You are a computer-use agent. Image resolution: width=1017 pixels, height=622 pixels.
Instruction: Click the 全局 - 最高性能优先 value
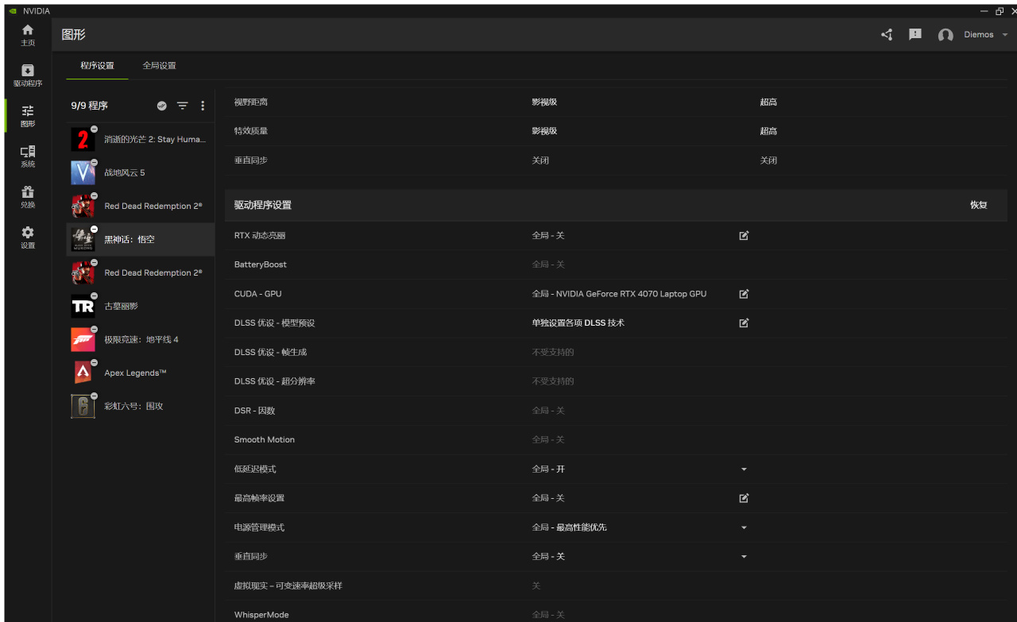[570, 527]
